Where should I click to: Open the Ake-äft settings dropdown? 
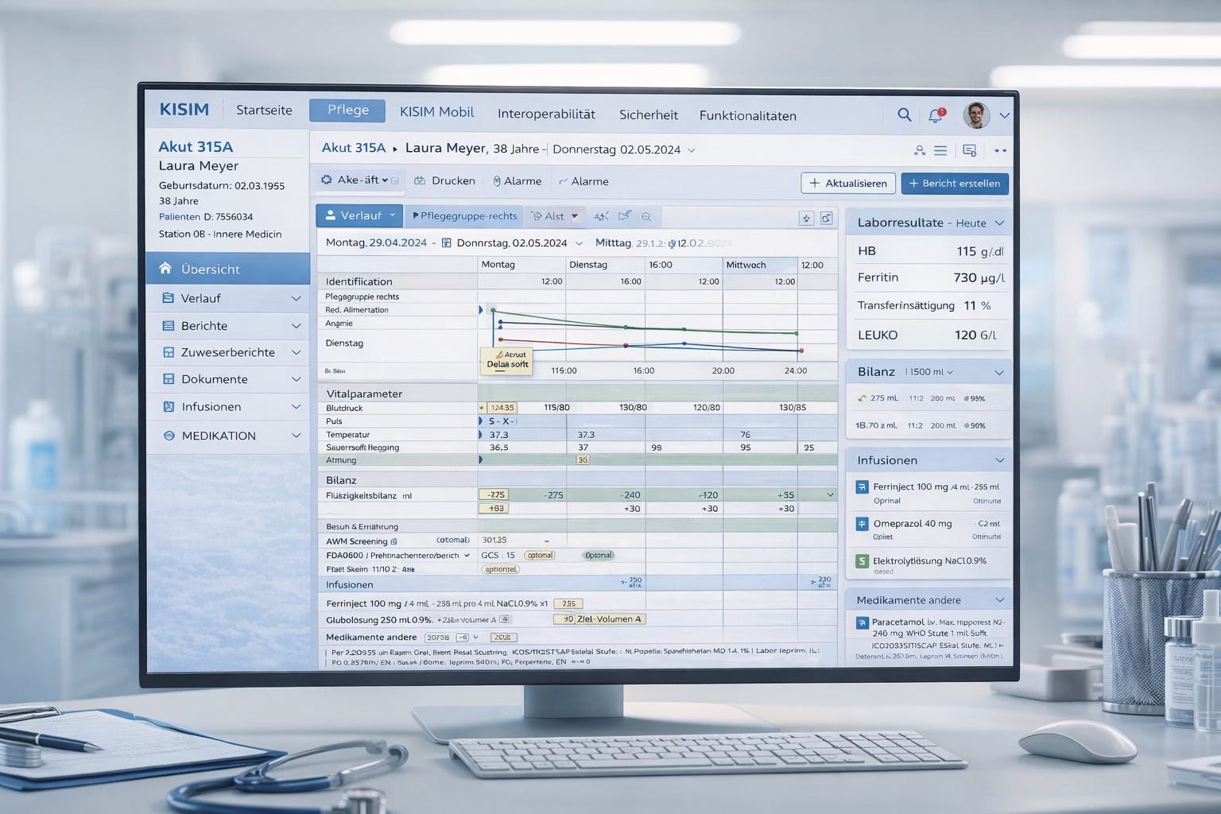point(362,180)
